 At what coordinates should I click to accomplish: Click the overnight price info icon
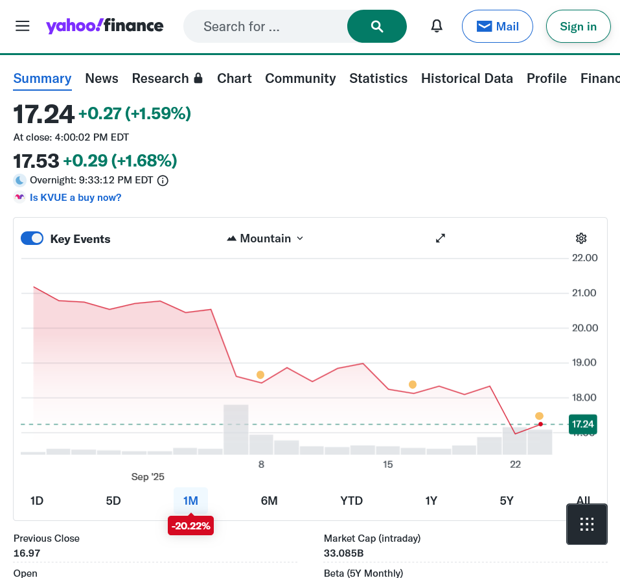(x=163, y=181)
